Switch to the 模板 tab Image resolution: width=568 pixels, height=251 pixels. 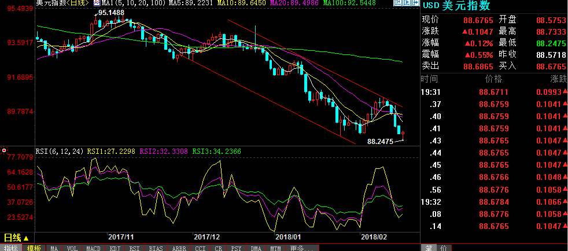tap(34, 248)
